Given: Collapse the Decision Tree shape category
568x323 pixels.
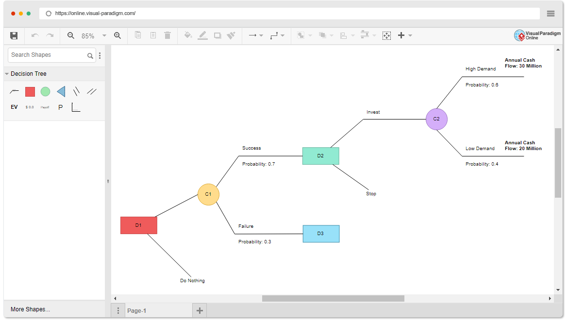Looking at the screenshot, I should 7,74.
